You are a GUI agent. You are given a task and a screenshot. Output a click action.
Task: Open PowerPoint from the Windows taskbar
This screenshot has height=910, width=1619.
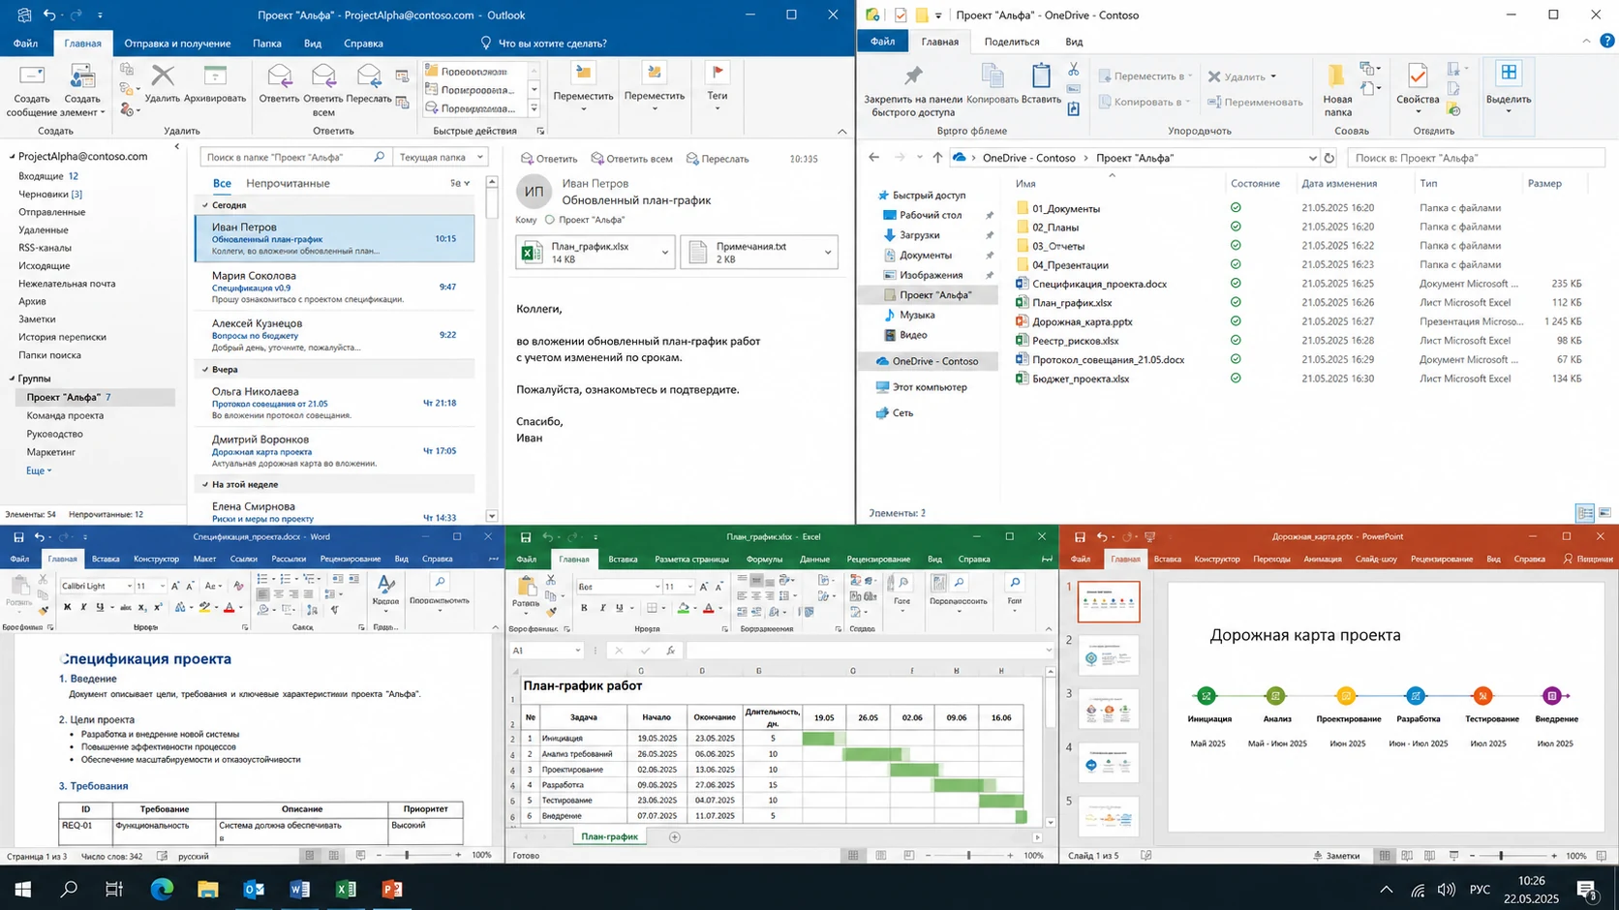click(x=392, y=889)
